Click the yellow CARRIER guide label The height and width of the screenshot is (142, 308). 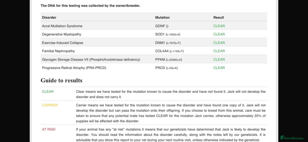[50, 105]
